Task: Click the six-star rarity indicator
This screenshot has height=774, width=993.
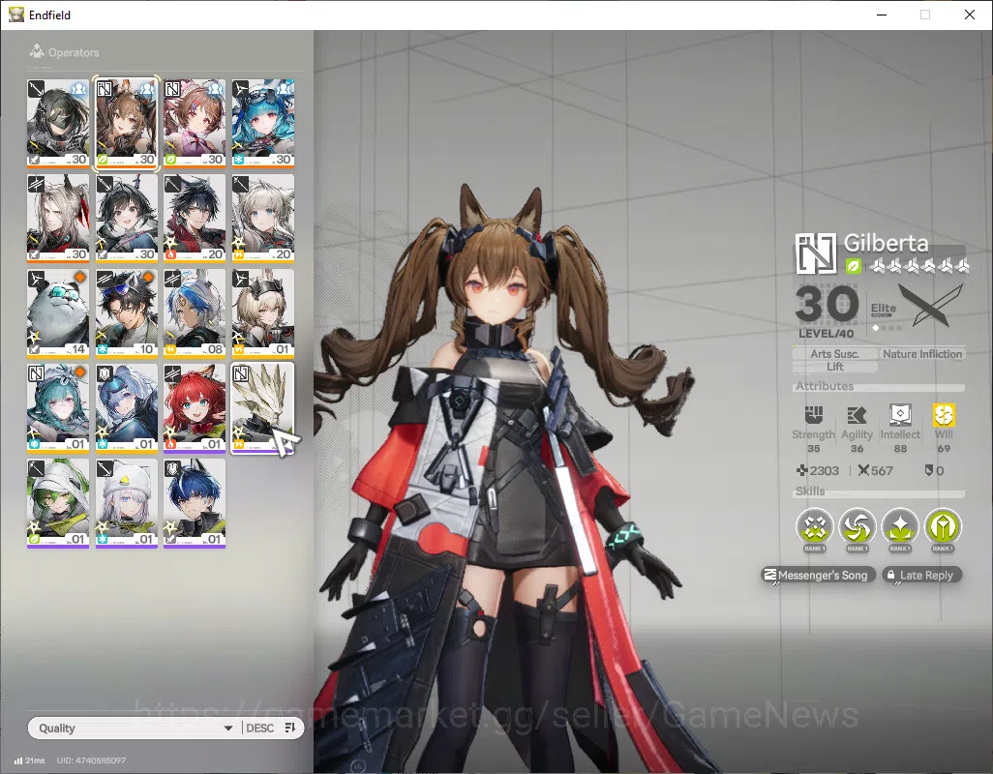Action: pyautogui.click(x=918, y=266)
